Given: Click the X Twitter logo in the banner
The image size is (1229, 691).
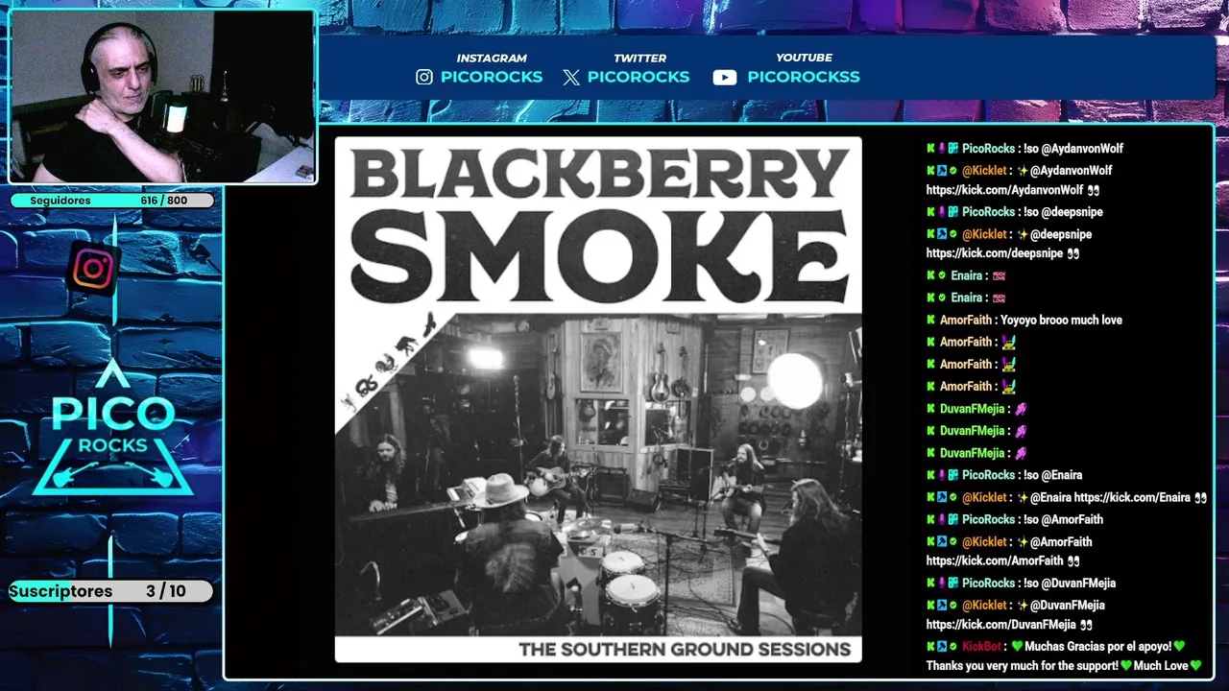Looking at the screenshot, I should [x=571, y=78].
